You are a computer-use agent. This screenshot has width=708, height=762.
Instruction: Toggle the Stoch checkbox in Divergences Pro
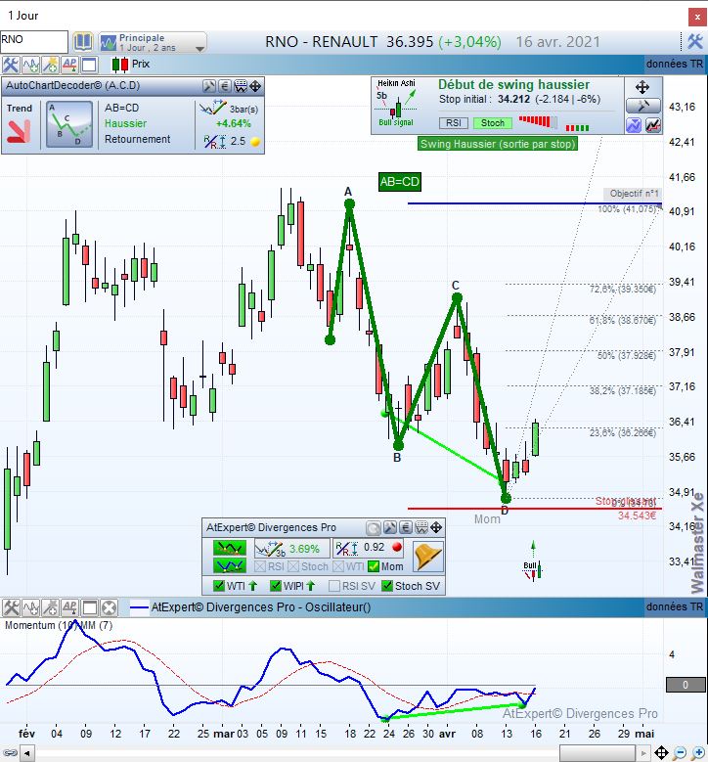click(293, 566)
